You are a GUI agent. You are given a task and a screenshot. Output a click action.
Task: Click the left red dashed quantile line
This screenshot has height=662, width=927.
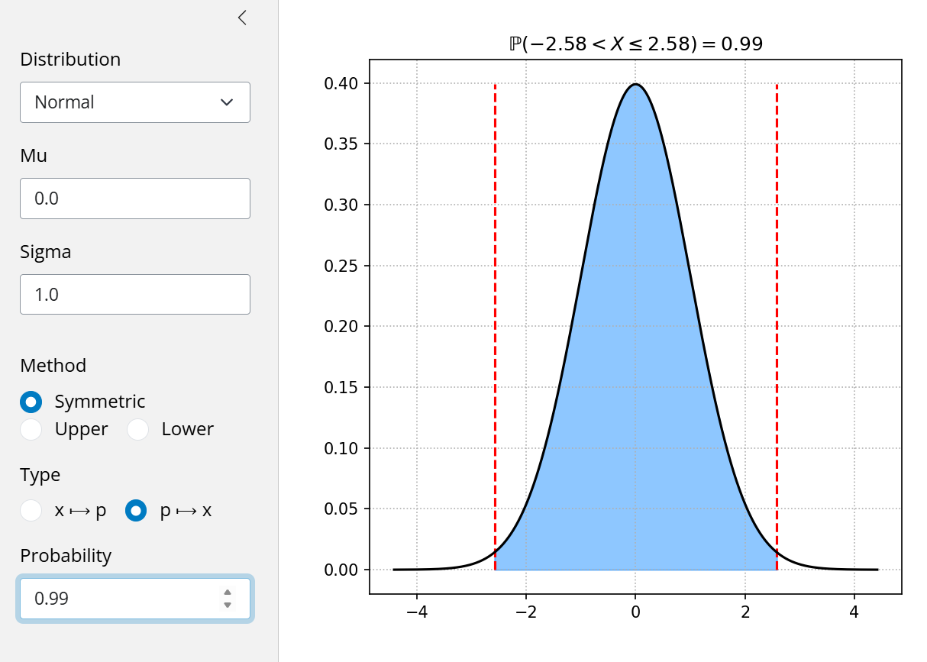click(x=496, y=305)
